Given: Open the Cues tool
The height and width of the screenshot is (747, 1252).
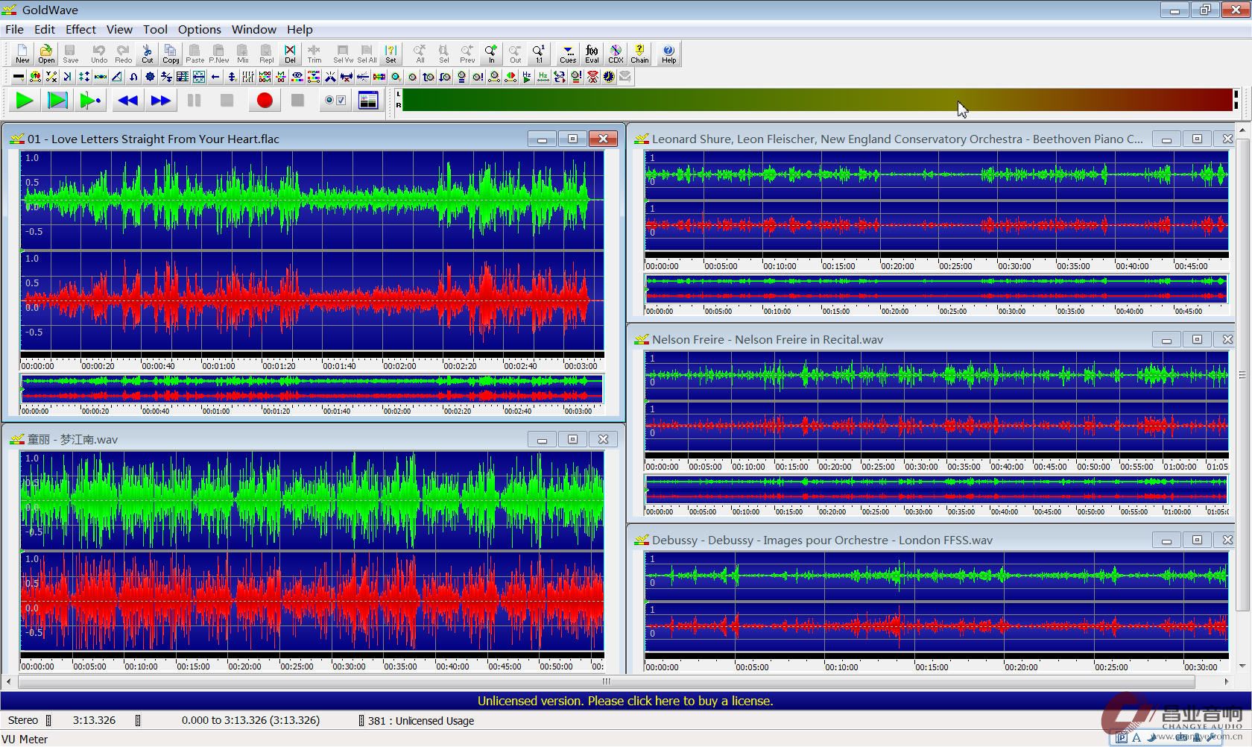Looking at the screenshot, I should [x=568, y=53].
